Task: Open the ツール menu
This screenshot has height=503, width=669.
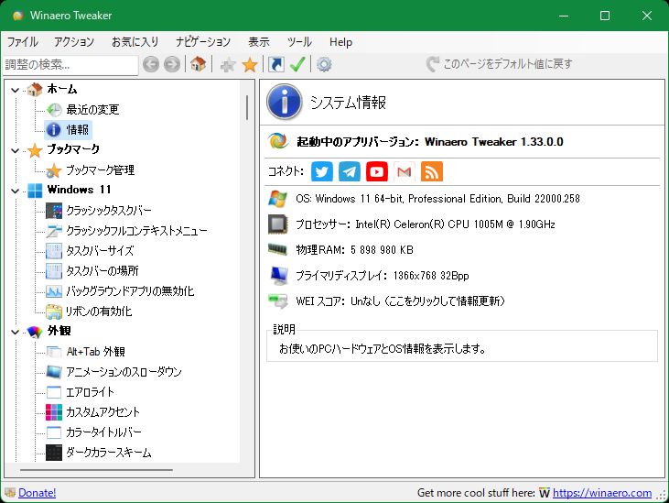Action: [x=299, y=42]
